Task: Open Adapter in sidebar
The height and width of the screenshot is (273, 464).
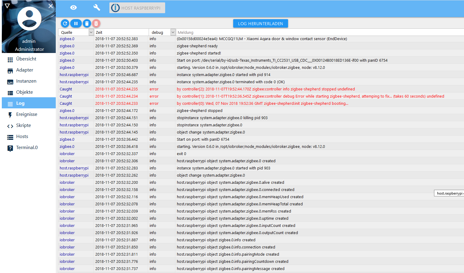Action: click(29, 70)
